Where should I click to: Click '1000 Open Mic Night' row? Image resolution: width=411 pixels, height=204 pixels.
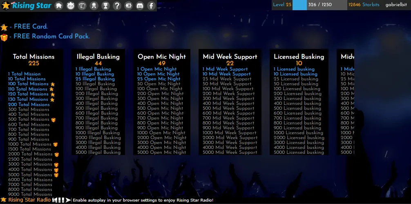(x=161, y=133)
